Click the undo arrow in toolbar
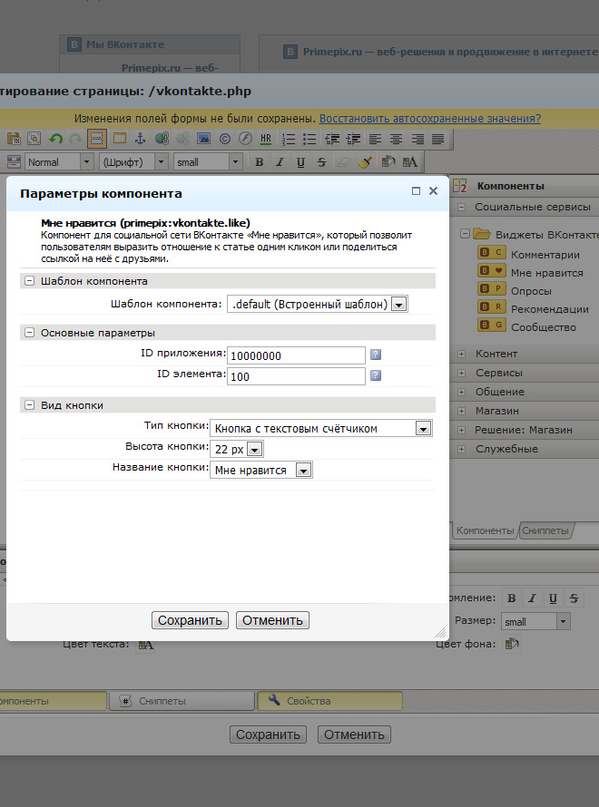This screenshot has width=599, height=807. pyautogui.click(x=55, y=139)
